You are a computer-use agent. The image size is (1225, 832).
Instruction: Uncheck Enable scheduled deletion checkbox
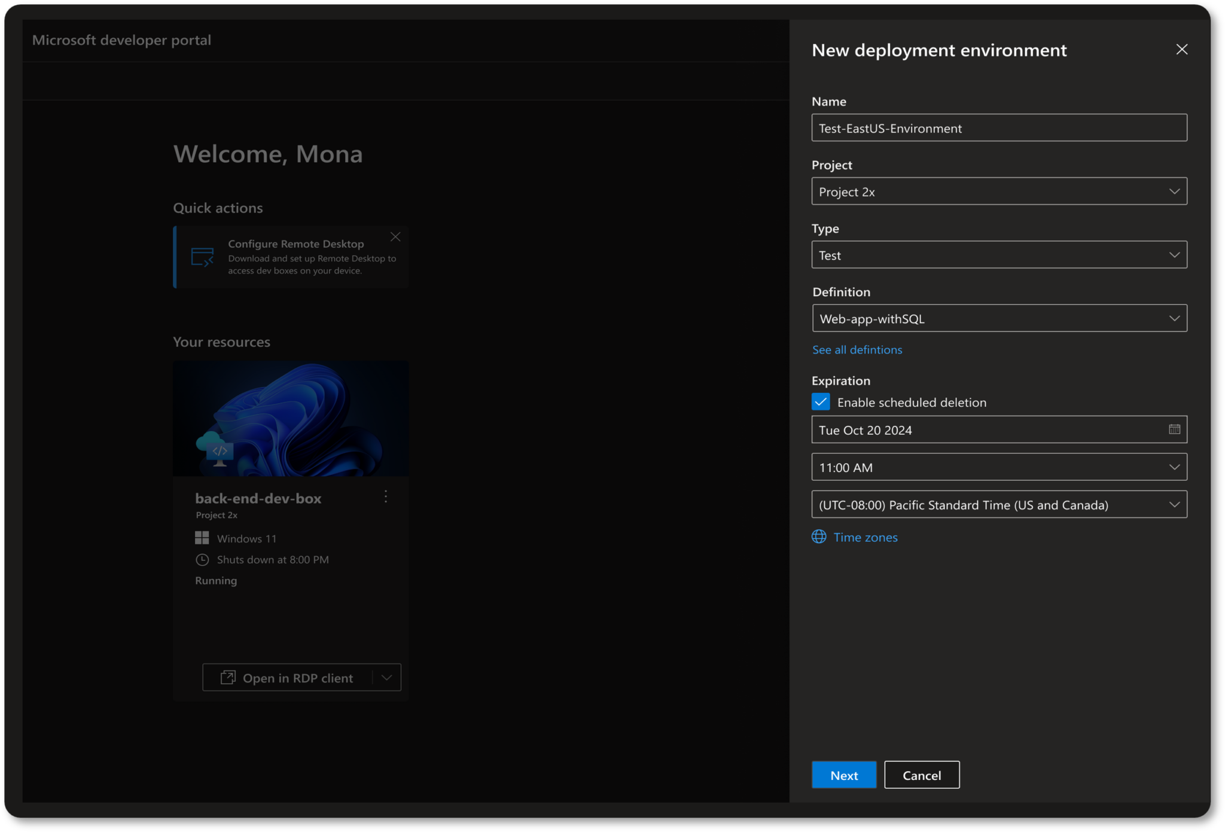[x=821, y=402]
